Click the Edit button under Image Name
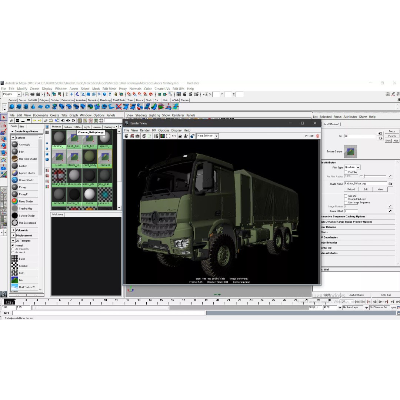 [x=366, y=189]
